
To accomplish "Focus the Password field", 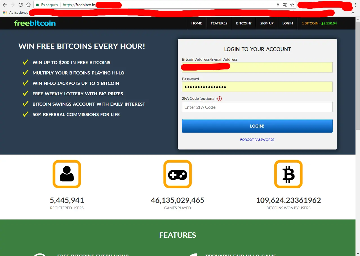I will (x=257, y=87).
